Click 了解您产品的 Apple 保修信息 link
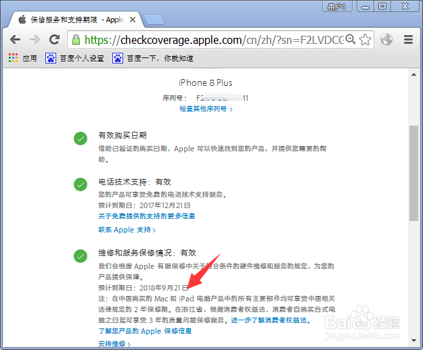Viewport: 423px width, 350px height. 145,331
